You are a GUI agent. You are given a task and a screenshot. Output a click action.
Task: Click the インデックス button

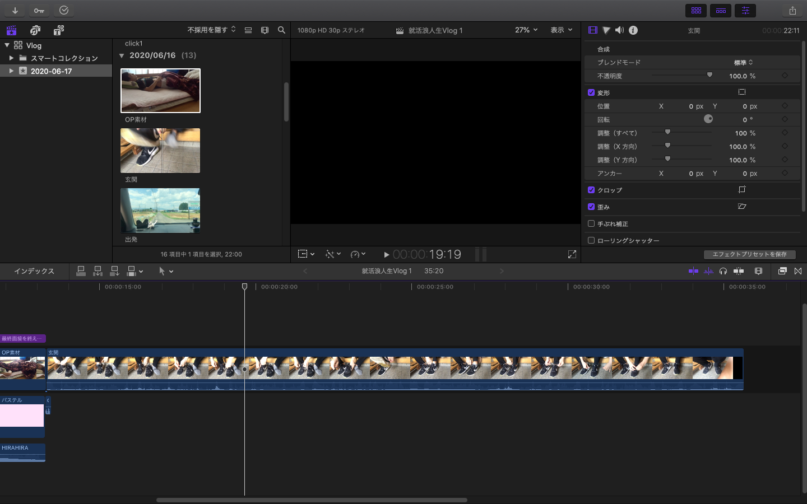click(34, 271)
